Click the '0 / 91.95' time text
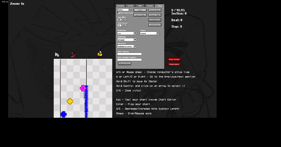This screenshot has width=281, height=147. [x=178, y=10]
